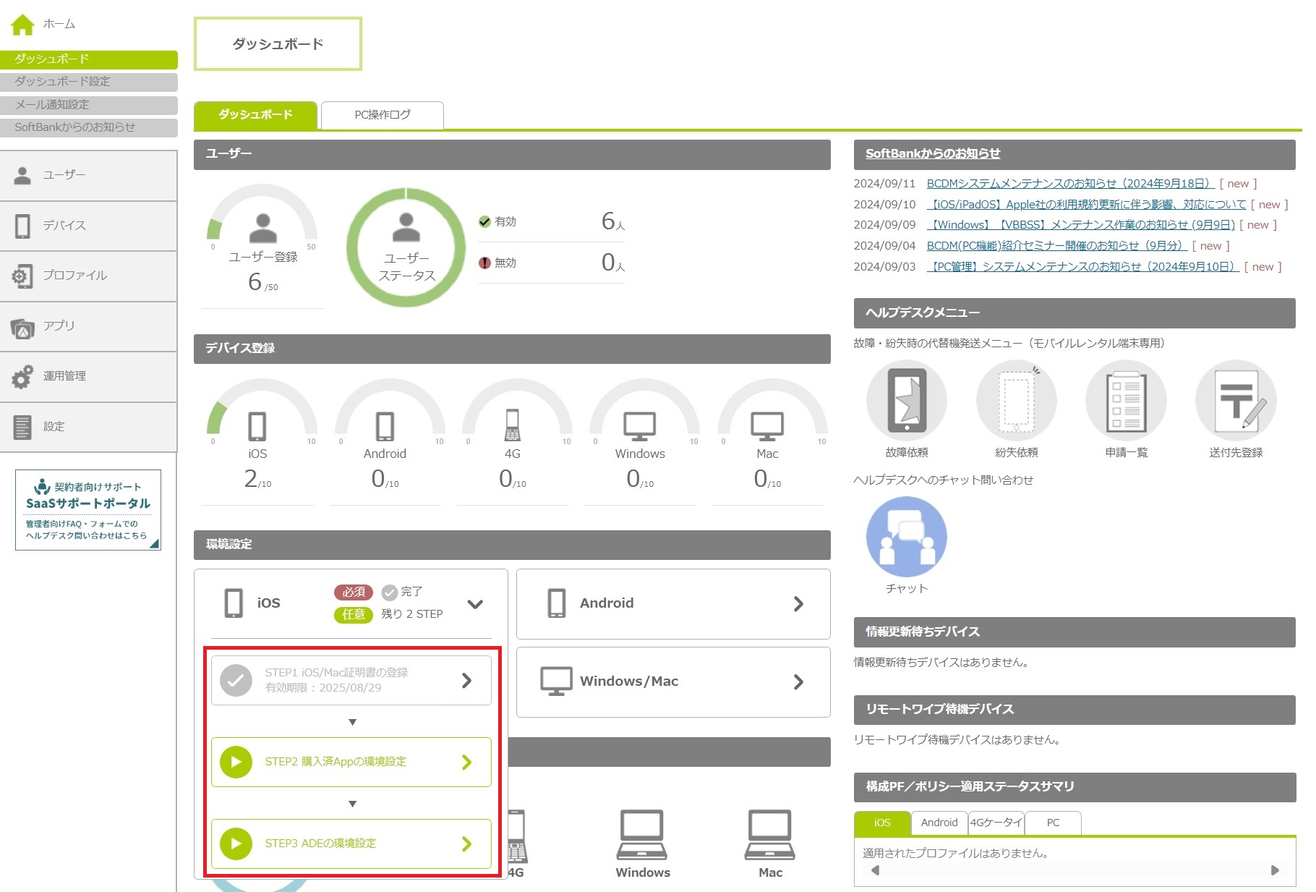Start helpdesk chat via チャット icon
The height and width of the screenshot is (892, 1316).
click(x=906, y=538)
